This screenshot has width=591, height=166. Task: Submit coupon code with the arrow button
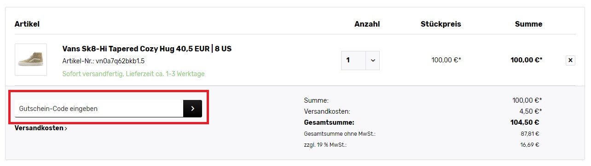click(192, 109)
